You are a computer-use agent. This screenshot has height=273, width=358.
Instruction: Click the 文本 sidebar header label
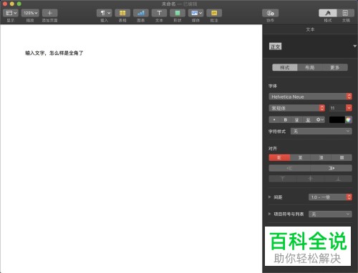point(310,29)
